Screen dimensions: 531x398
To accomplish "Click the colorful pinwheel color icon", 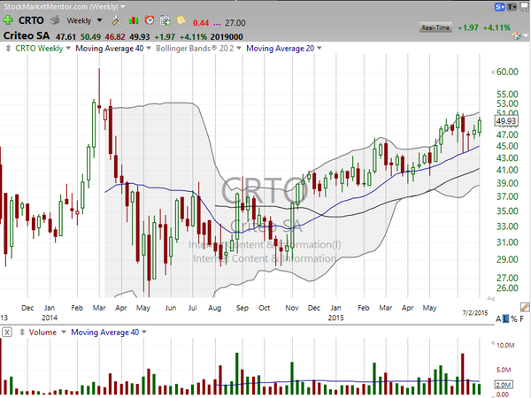I will [x=517, y=35].
